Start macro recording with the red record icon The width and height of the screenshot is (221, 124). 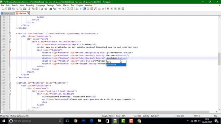(x=108, y=9)
